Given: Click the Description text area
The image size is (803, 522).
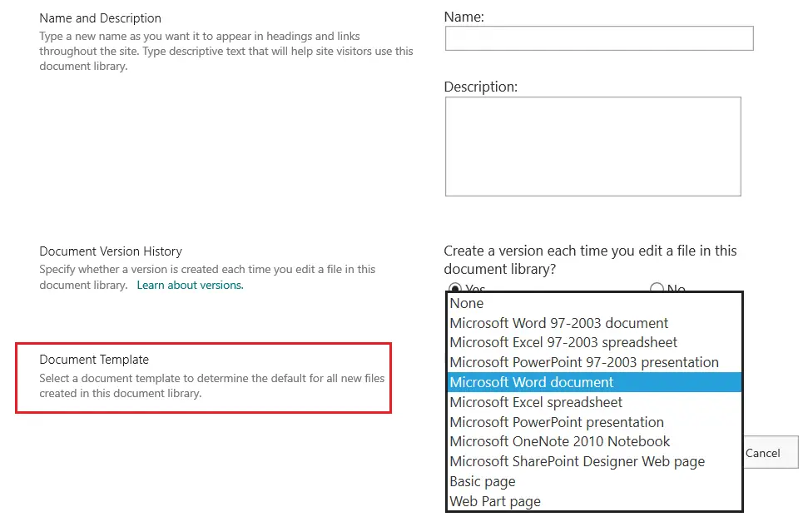Looking at the screenshot, I should pos(592,147).
